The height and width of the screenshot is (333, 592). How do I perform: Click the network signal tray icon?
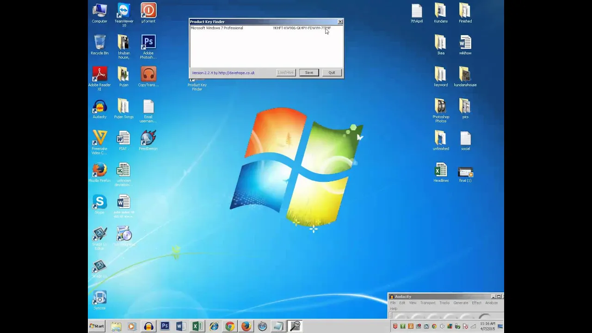coord(473,327)
